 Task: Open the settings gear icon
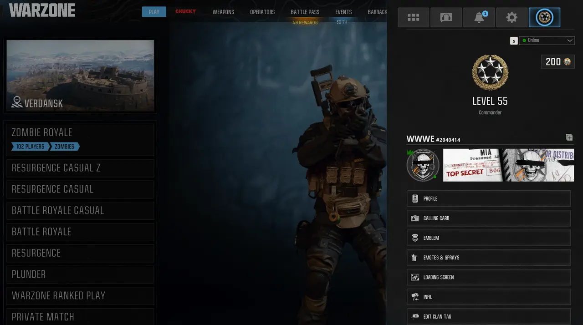coord(511,18)
